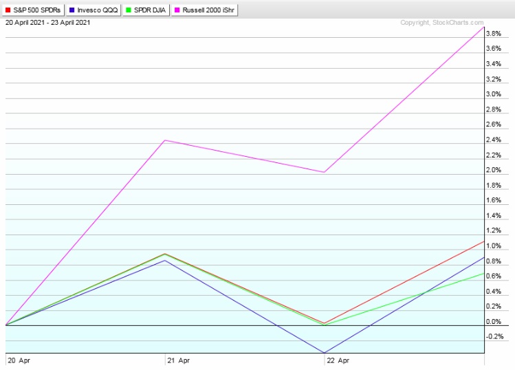
Task: Click the 1.8% y-axis label
Action: (494, 185)
